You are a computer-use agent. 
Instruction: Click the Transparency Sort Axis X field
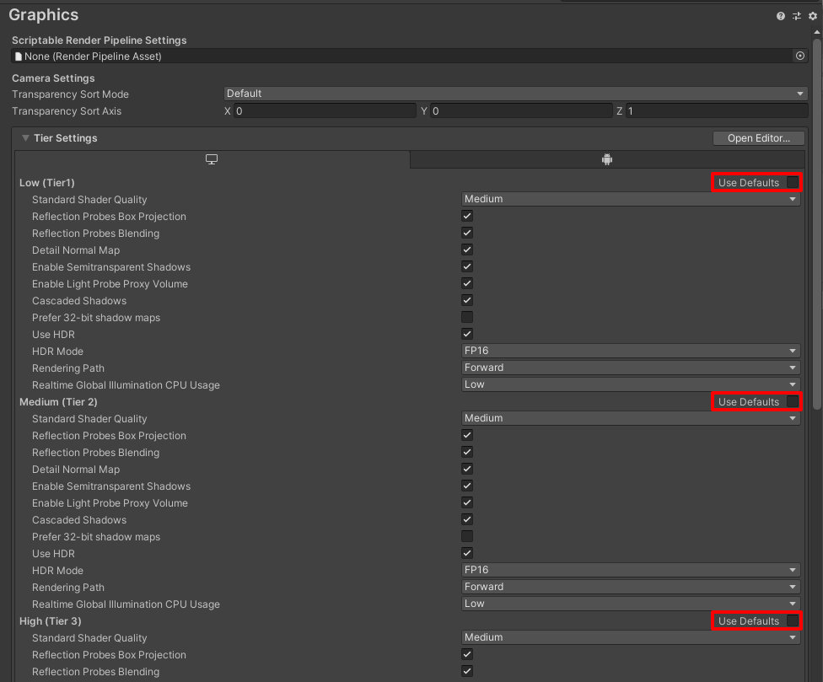click(324, 110)
